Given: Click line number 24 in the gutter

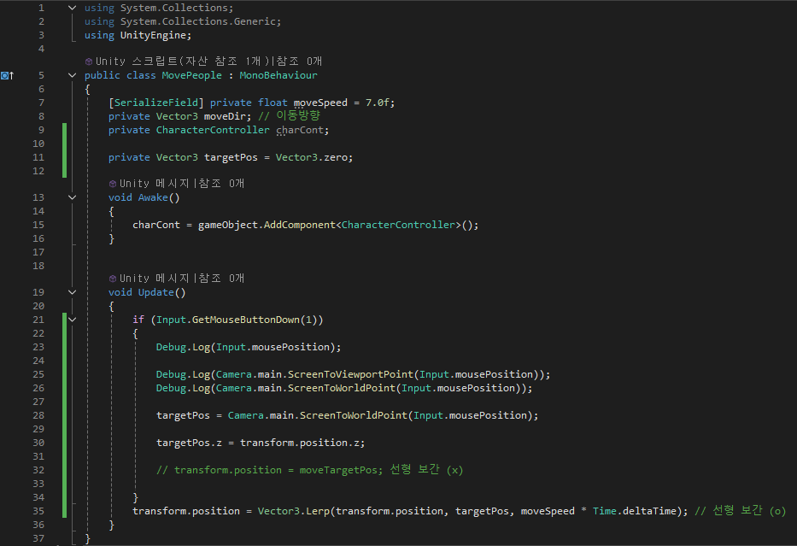Looking at the screenshot, I should (38, 361).
